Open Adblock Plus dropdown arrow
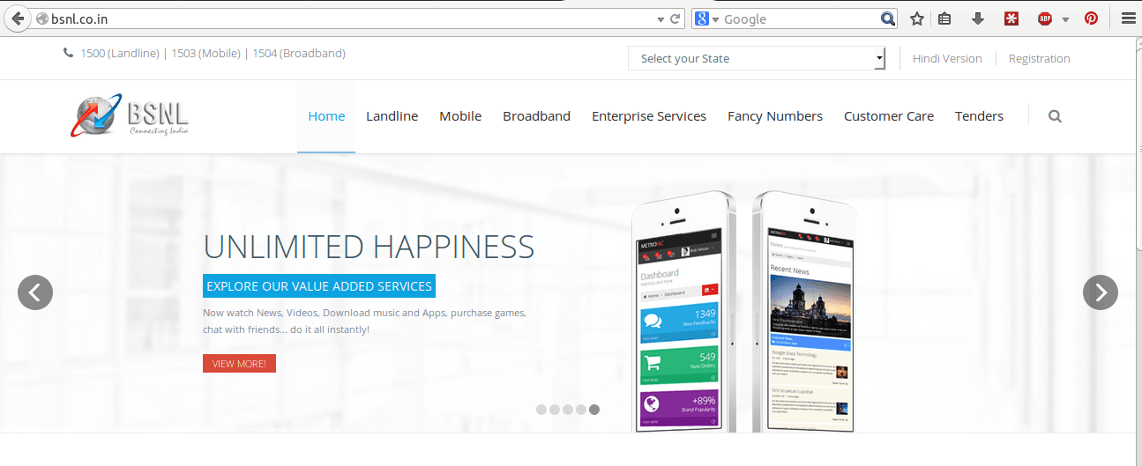This screenshot has width=1142, height=466. click(1065, 19)
